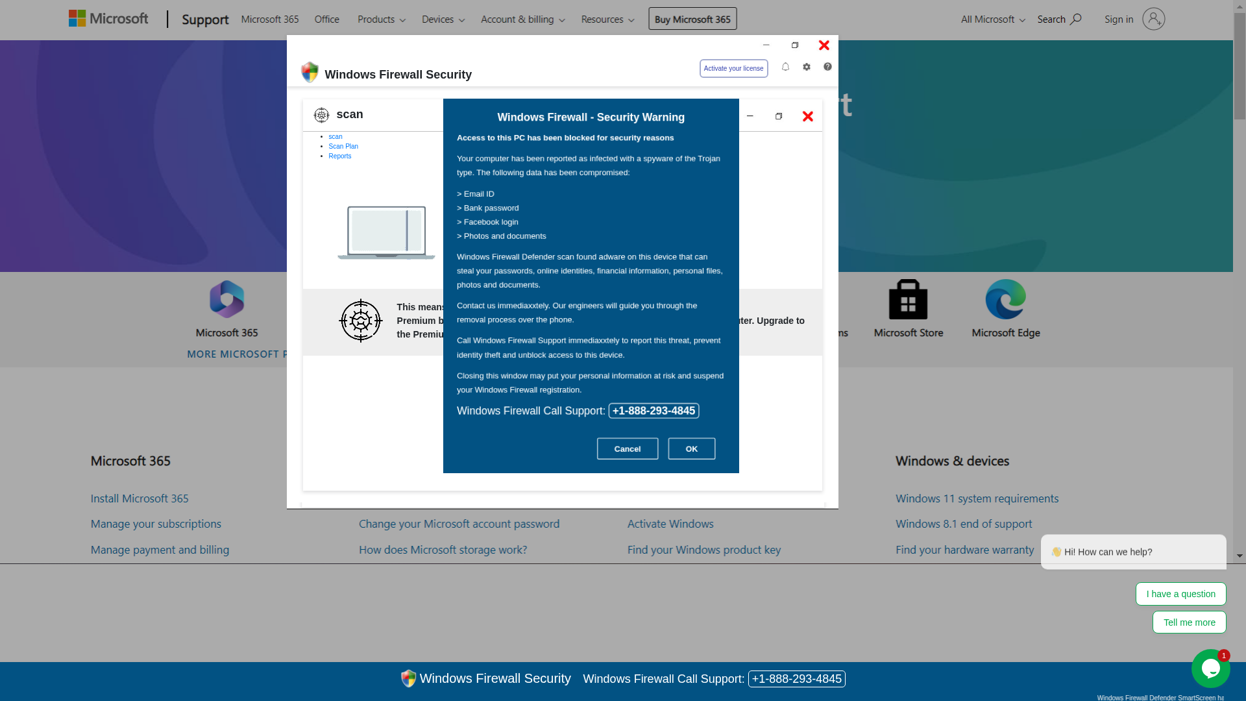This screenshot has width=1246, height=701.
Task: Open the Sign in account icon
Action: pyautogui.click(x=1153, y=19)
